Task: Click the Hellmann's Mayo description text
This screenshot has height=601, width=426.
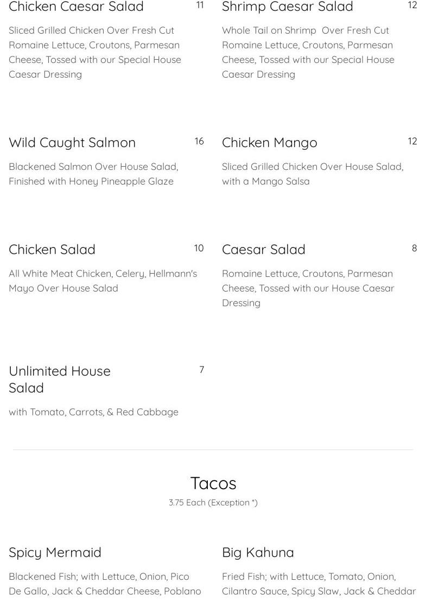Action: [103, 281]
